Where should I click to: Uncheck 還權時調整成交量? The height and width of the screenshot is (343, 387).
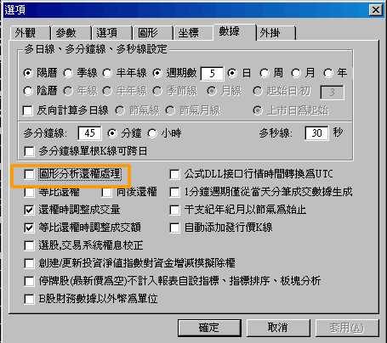29,210
